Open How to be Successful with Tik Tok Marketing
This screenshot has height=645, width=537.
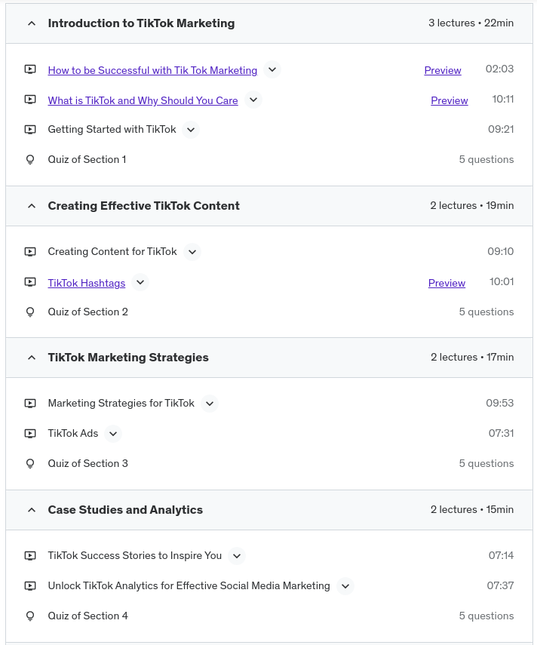(x=152, y=70)
